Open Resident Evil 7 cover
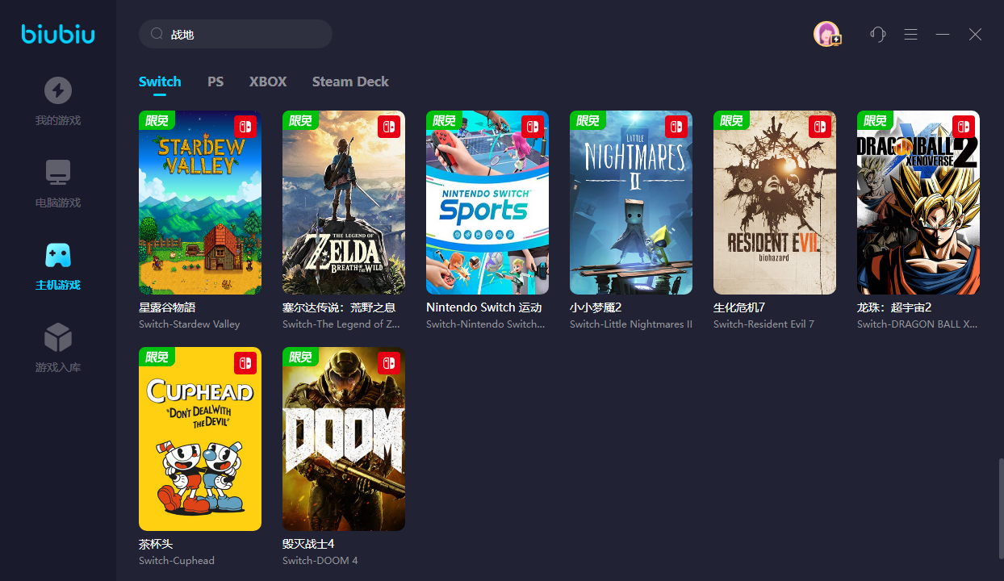 pyautogui.click(x=775, y=203)
